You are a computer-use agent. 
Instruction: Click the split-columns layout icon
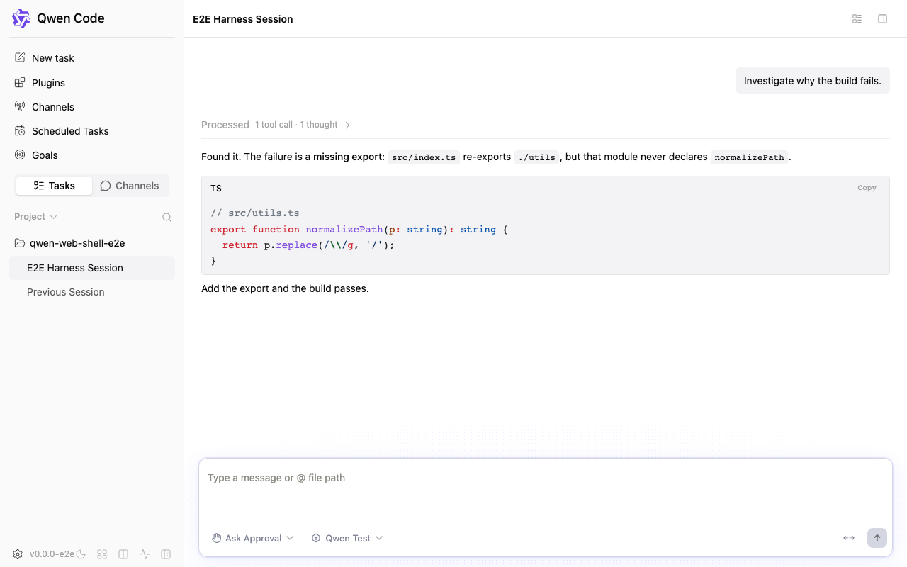tap(123, 554)
